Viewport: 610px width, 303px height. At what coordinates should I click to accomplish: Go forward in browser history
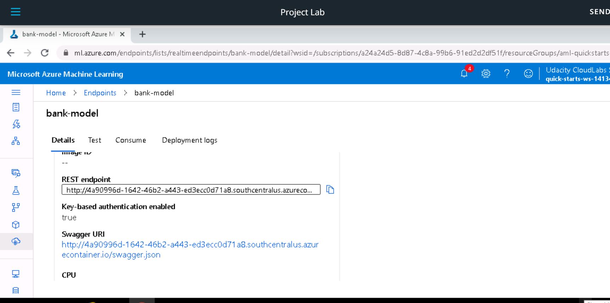[28, 53]
